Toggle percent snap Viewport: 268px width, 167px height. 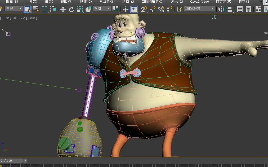[x=161, y=10]
